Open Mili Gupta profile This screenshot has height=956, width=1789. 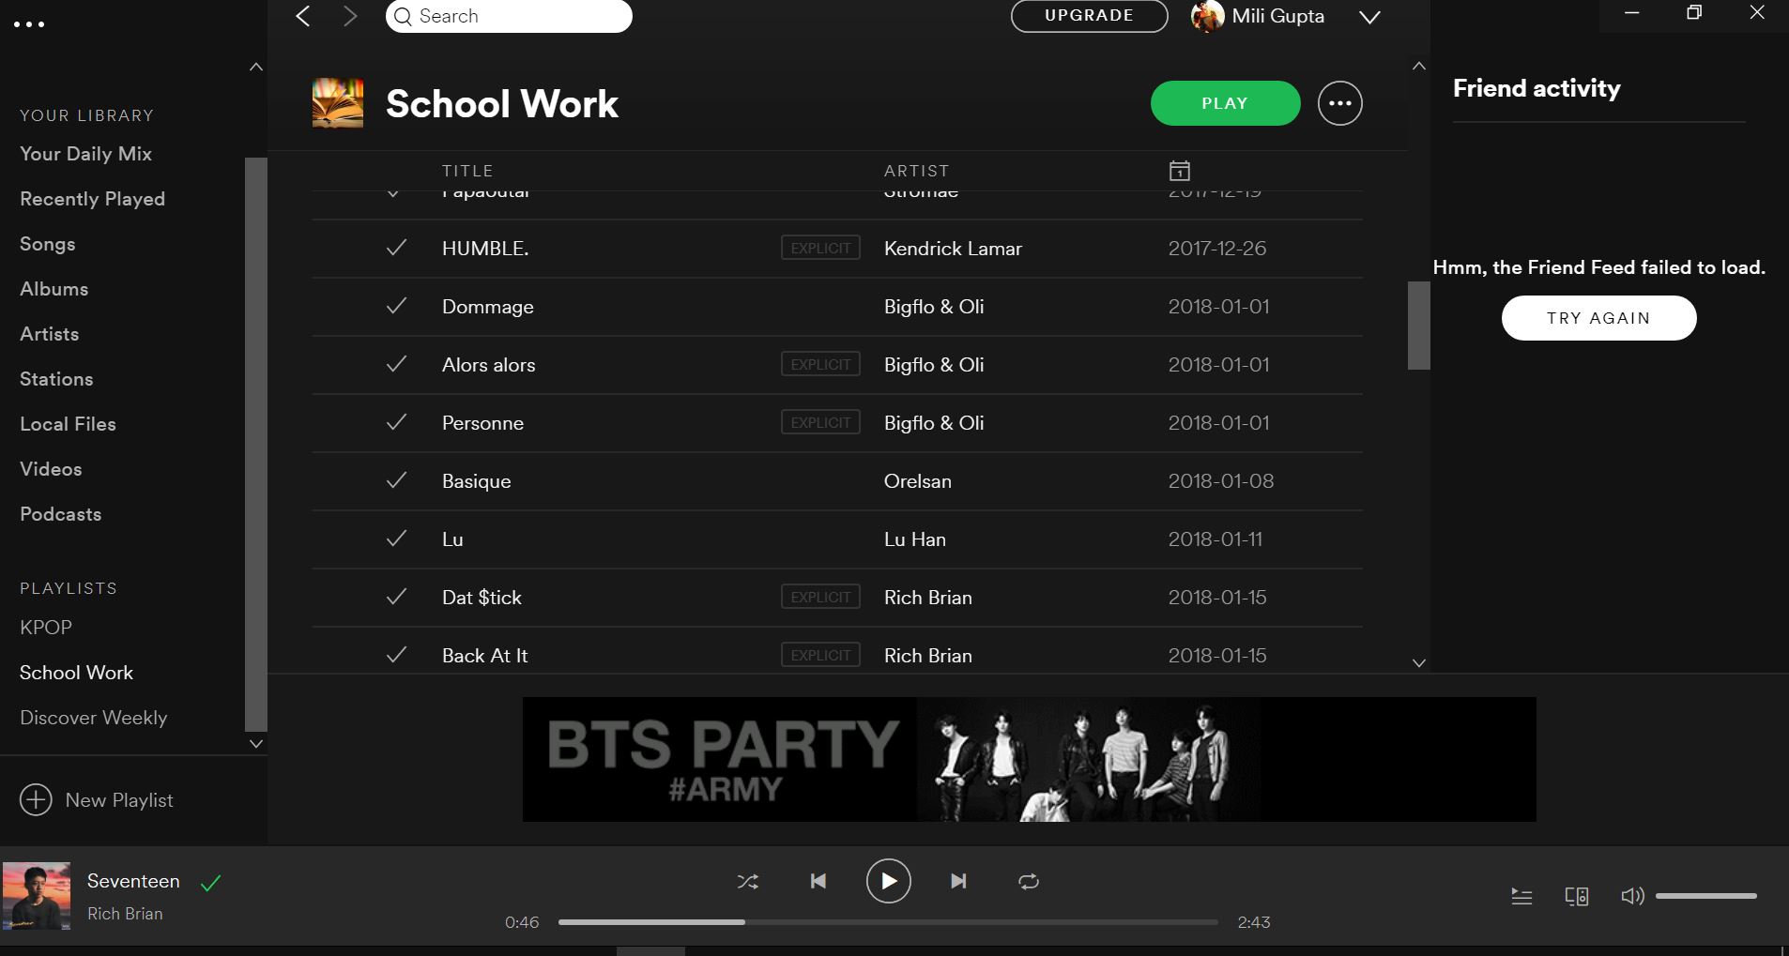(1258, 16)
